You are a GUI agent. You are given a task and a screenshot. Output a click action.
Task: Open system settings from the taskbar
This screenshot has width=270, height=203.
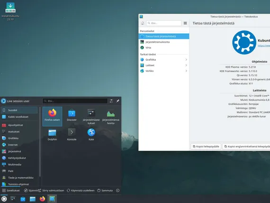[13, 199]
